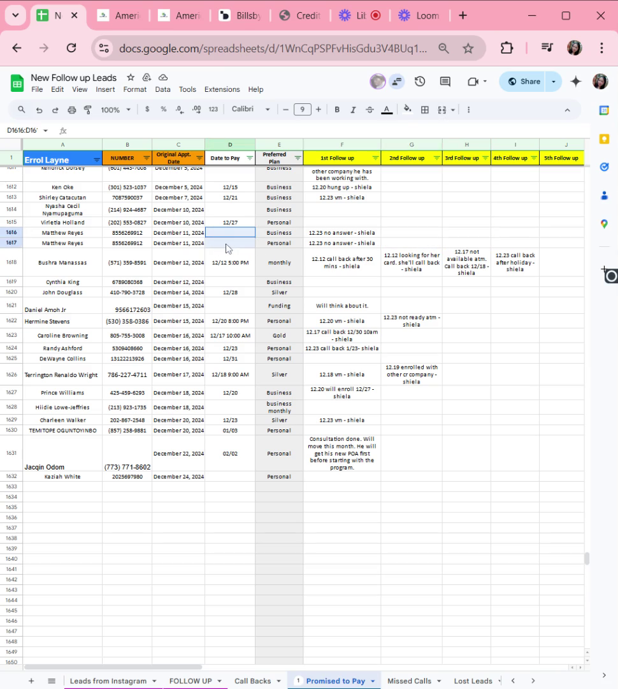
Task: Star the New Follow up Leads document
Action: pyautogui.click(x=131, y=77)
